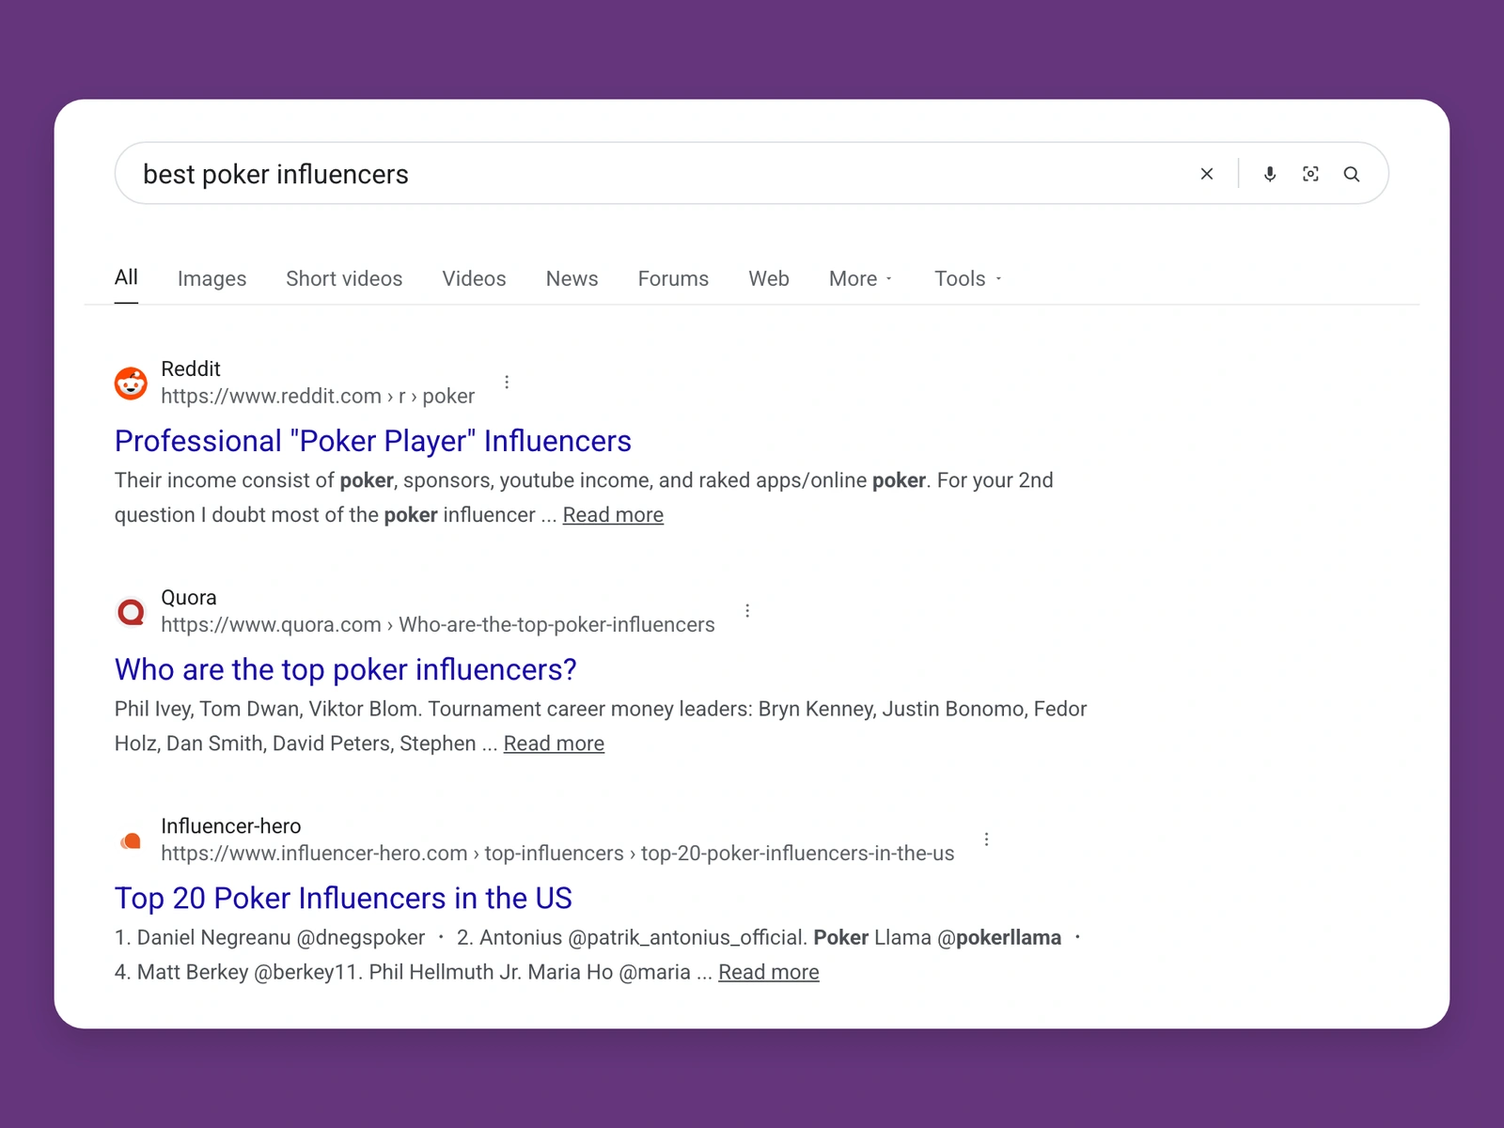Click Read more on Quora snippet

click(x=554, y=744)
